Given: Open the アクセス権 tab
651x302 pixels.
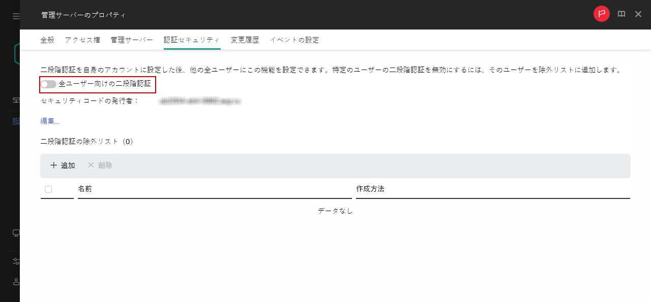Looking at the screenshot, I should click(x=82, y=40).
